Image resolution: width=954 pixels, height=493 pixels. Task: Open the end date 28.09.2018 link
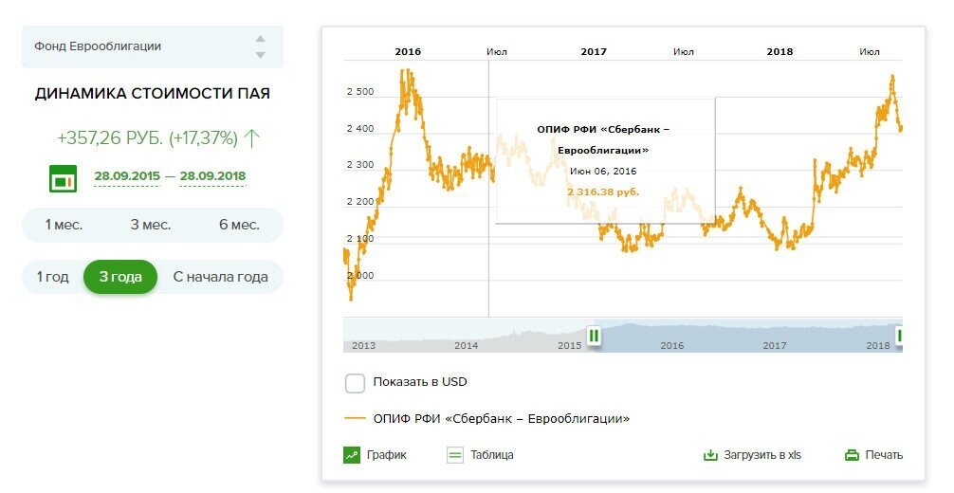pyautogui.click(x=213, y=176)
